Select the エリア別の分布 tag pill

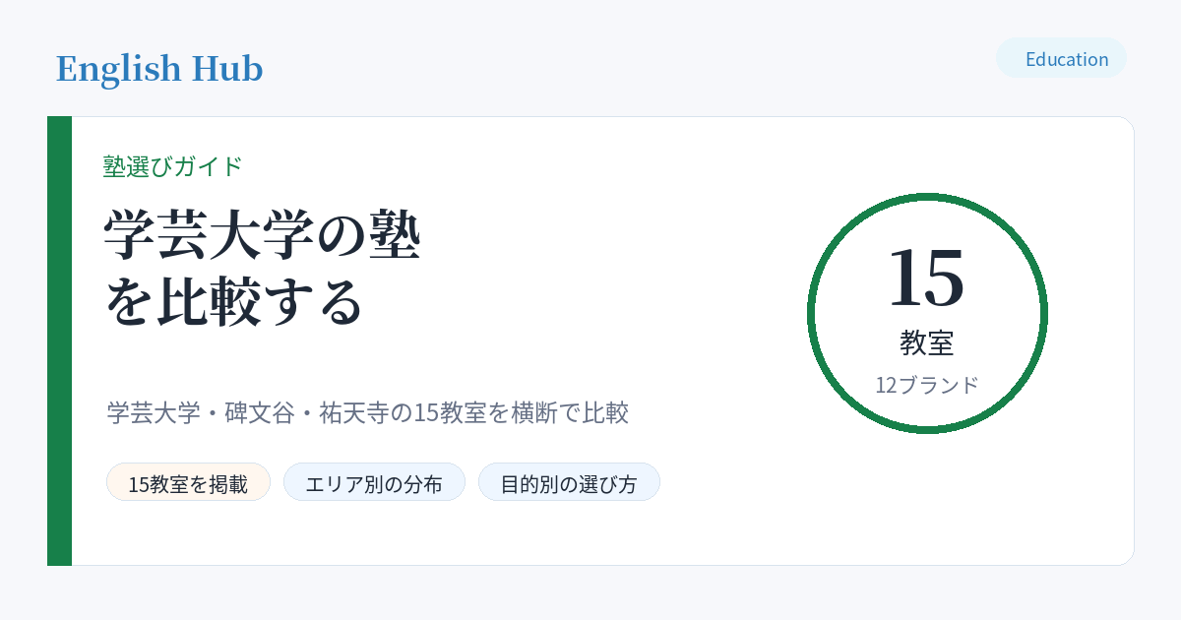pyautogui.click(x=374, y=482)
